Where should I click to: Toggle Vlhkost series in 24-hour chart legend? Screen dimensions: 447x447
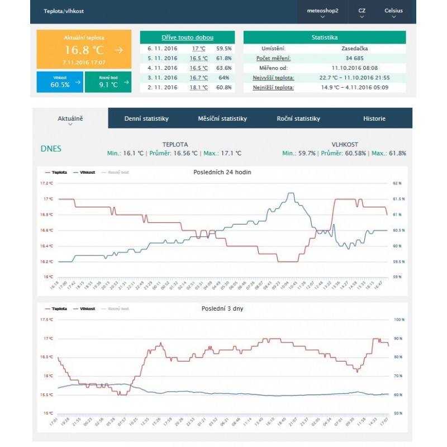point(83,173)
